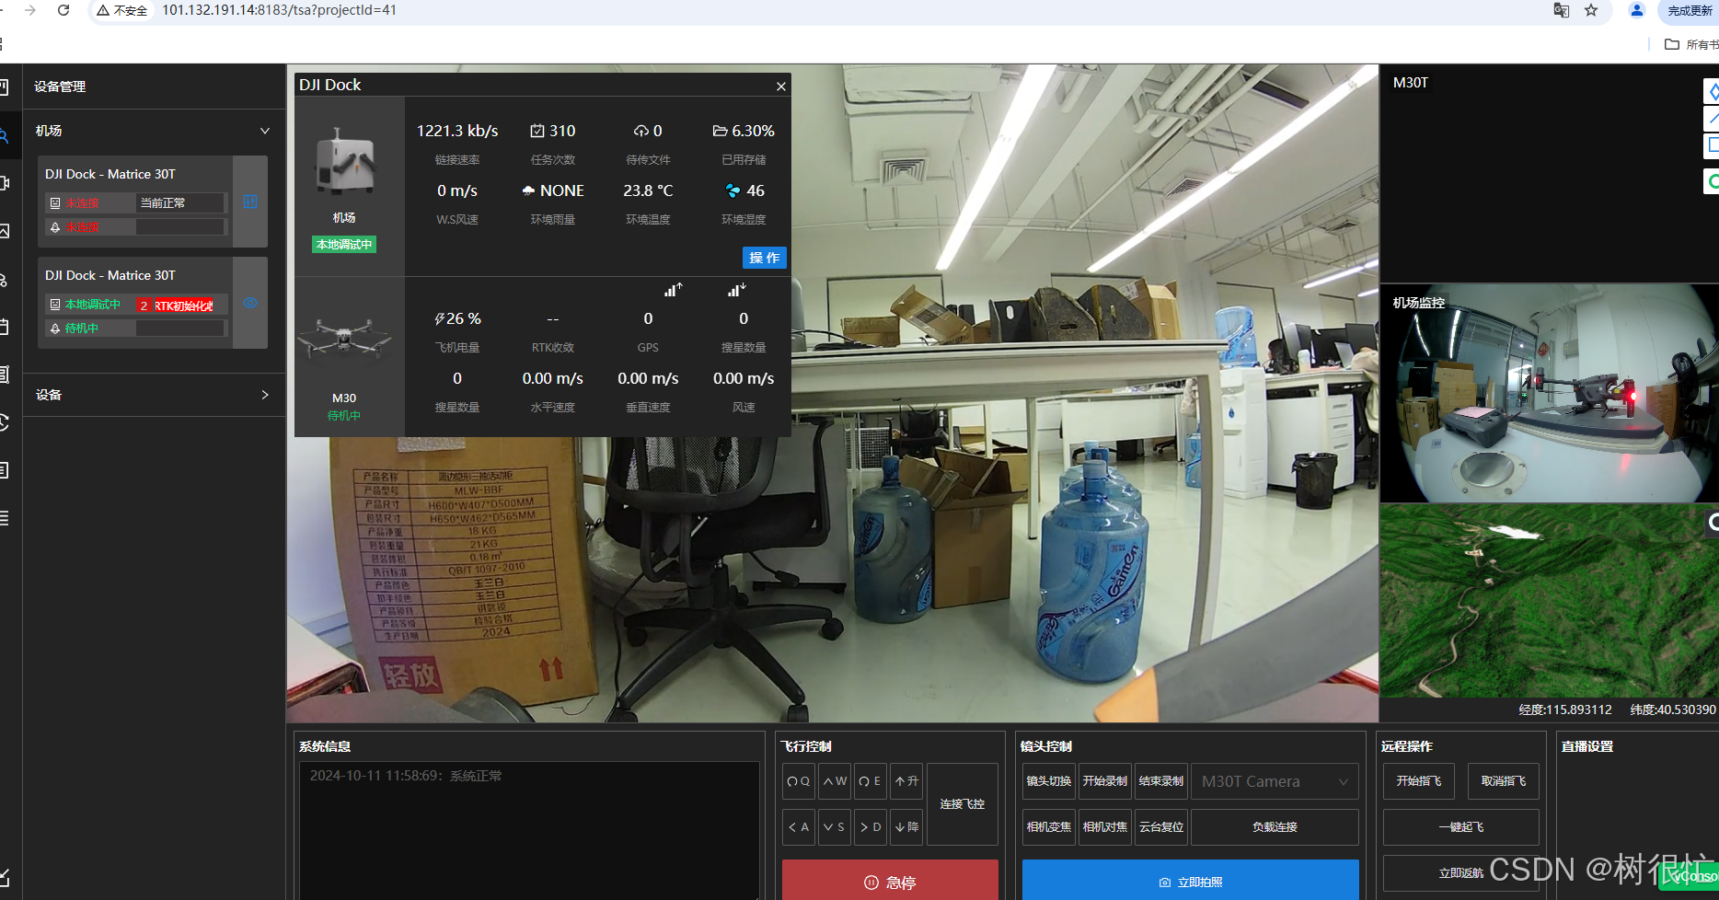
Task: Click the 相机对焦 camera focus button
Action: (x=1105, y=826)
